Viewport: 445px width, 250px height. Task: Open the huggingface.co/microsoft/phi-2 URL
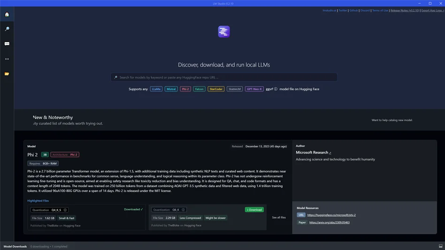(x=331, y=215)
